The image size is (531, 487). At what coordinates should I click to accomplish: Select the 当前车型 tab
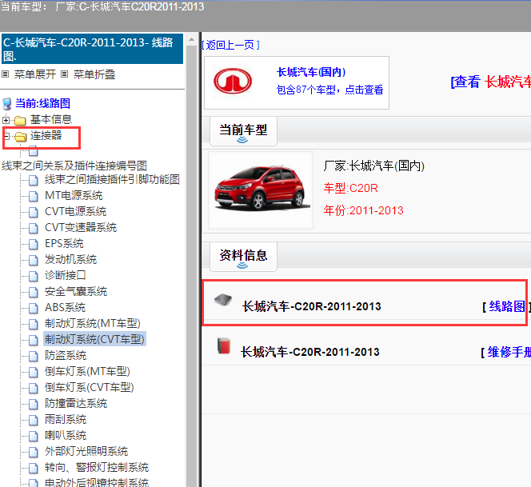coord(243,130)
